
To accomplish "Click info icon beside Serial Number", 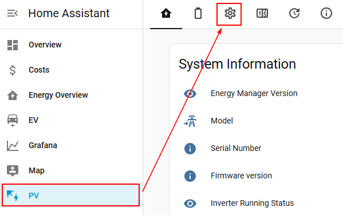I will pos(190,149).
